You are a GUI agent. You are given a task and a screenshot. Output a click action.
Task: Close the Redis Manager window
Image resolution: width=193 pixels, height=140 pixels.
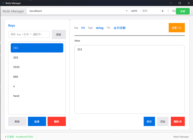[x=189, y=3]
